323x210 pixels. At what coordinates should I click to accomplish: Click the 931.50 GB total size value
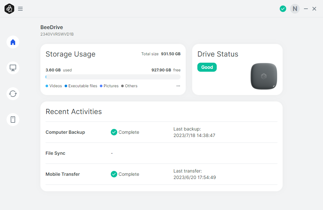click(171, 54)
